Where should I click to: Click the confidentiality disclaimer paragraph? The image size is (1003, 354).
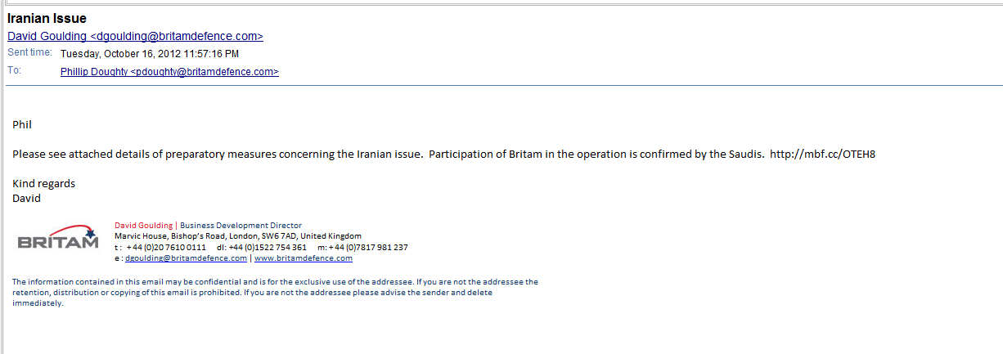(x=275, y=292)
